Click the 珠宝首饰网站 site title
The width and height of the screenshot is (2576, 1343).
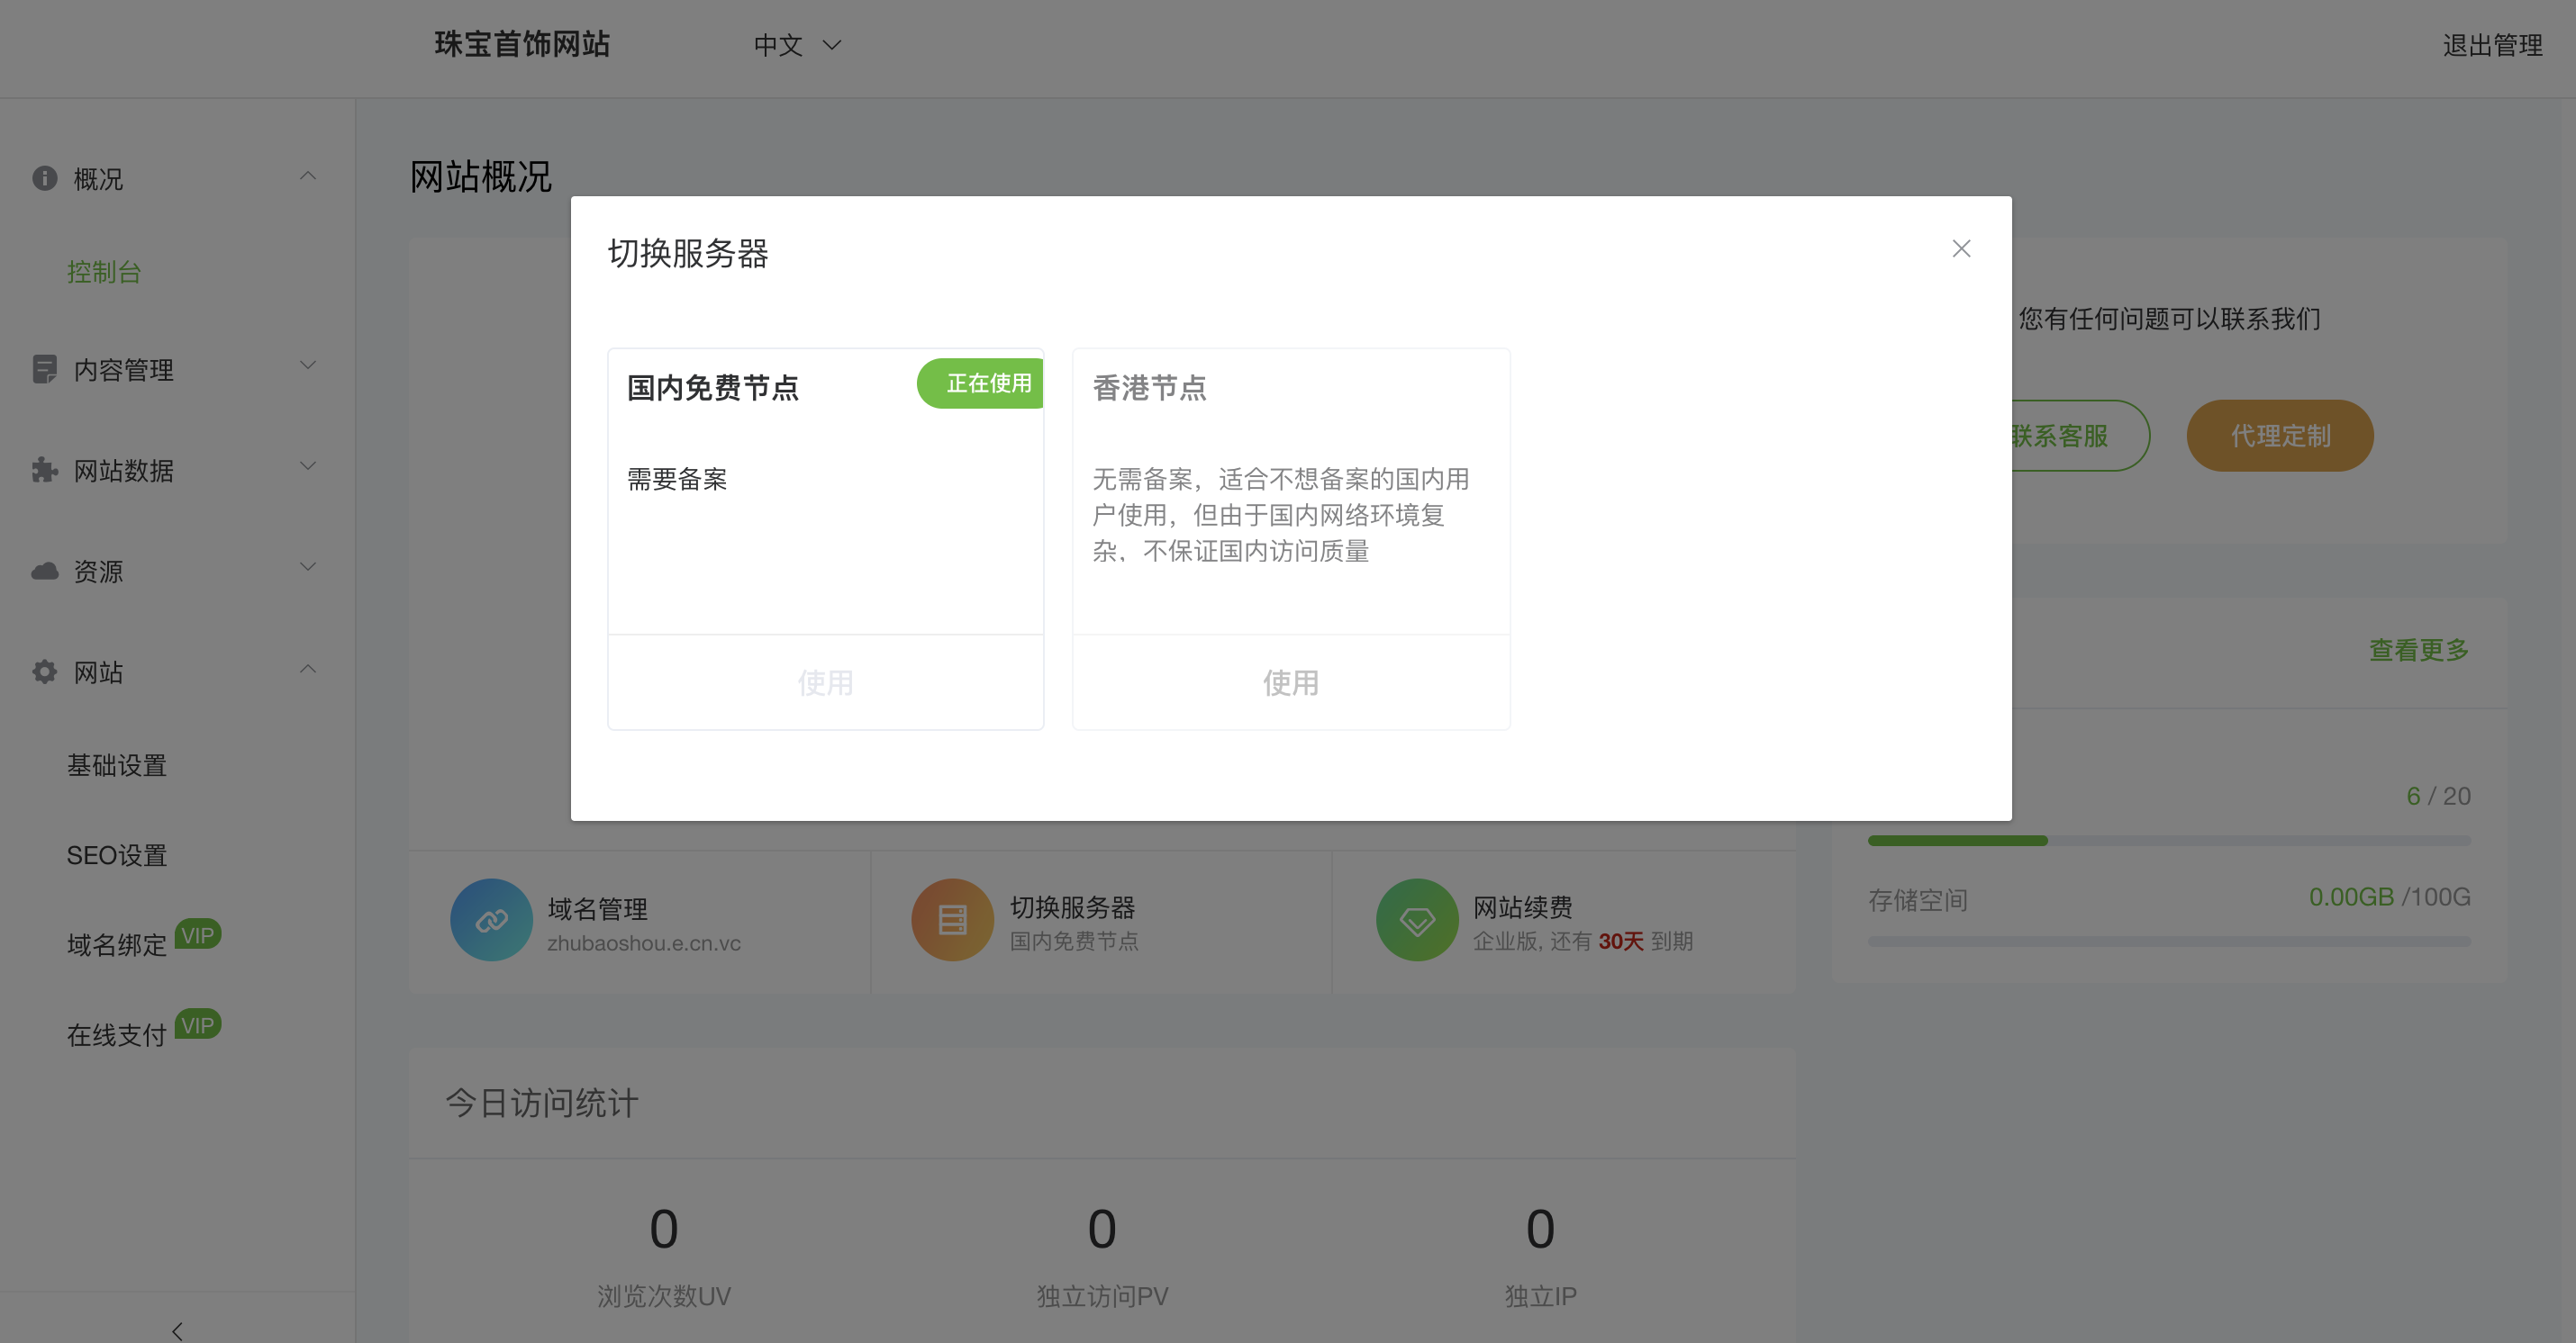coord(522,44)
